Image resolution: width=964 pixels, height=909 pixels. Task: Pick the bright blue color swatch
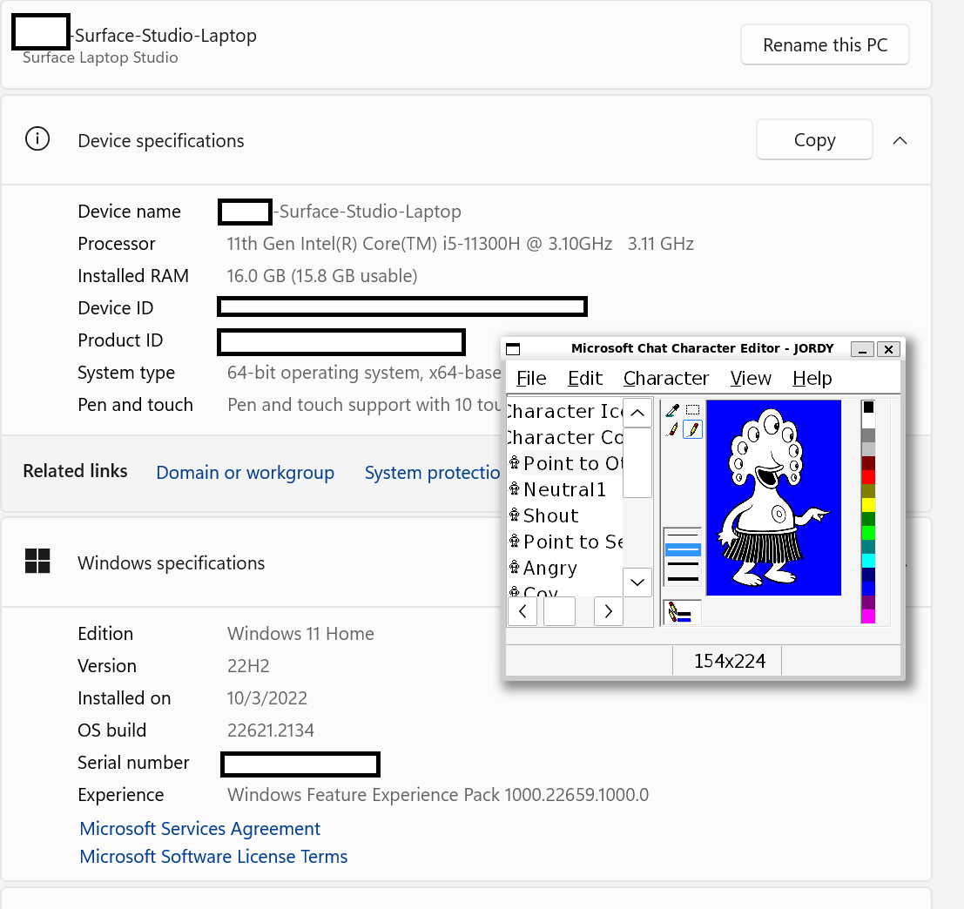[868, 589]
